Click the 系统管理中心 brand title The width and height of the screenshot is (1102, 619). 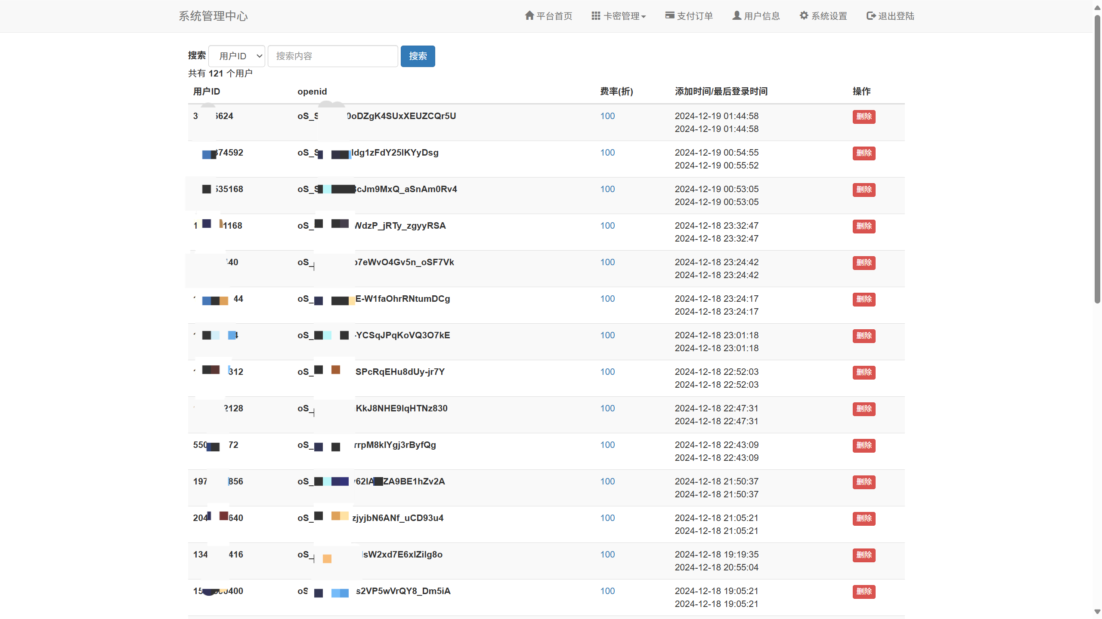pyautogui.click(x=213, y=16)
